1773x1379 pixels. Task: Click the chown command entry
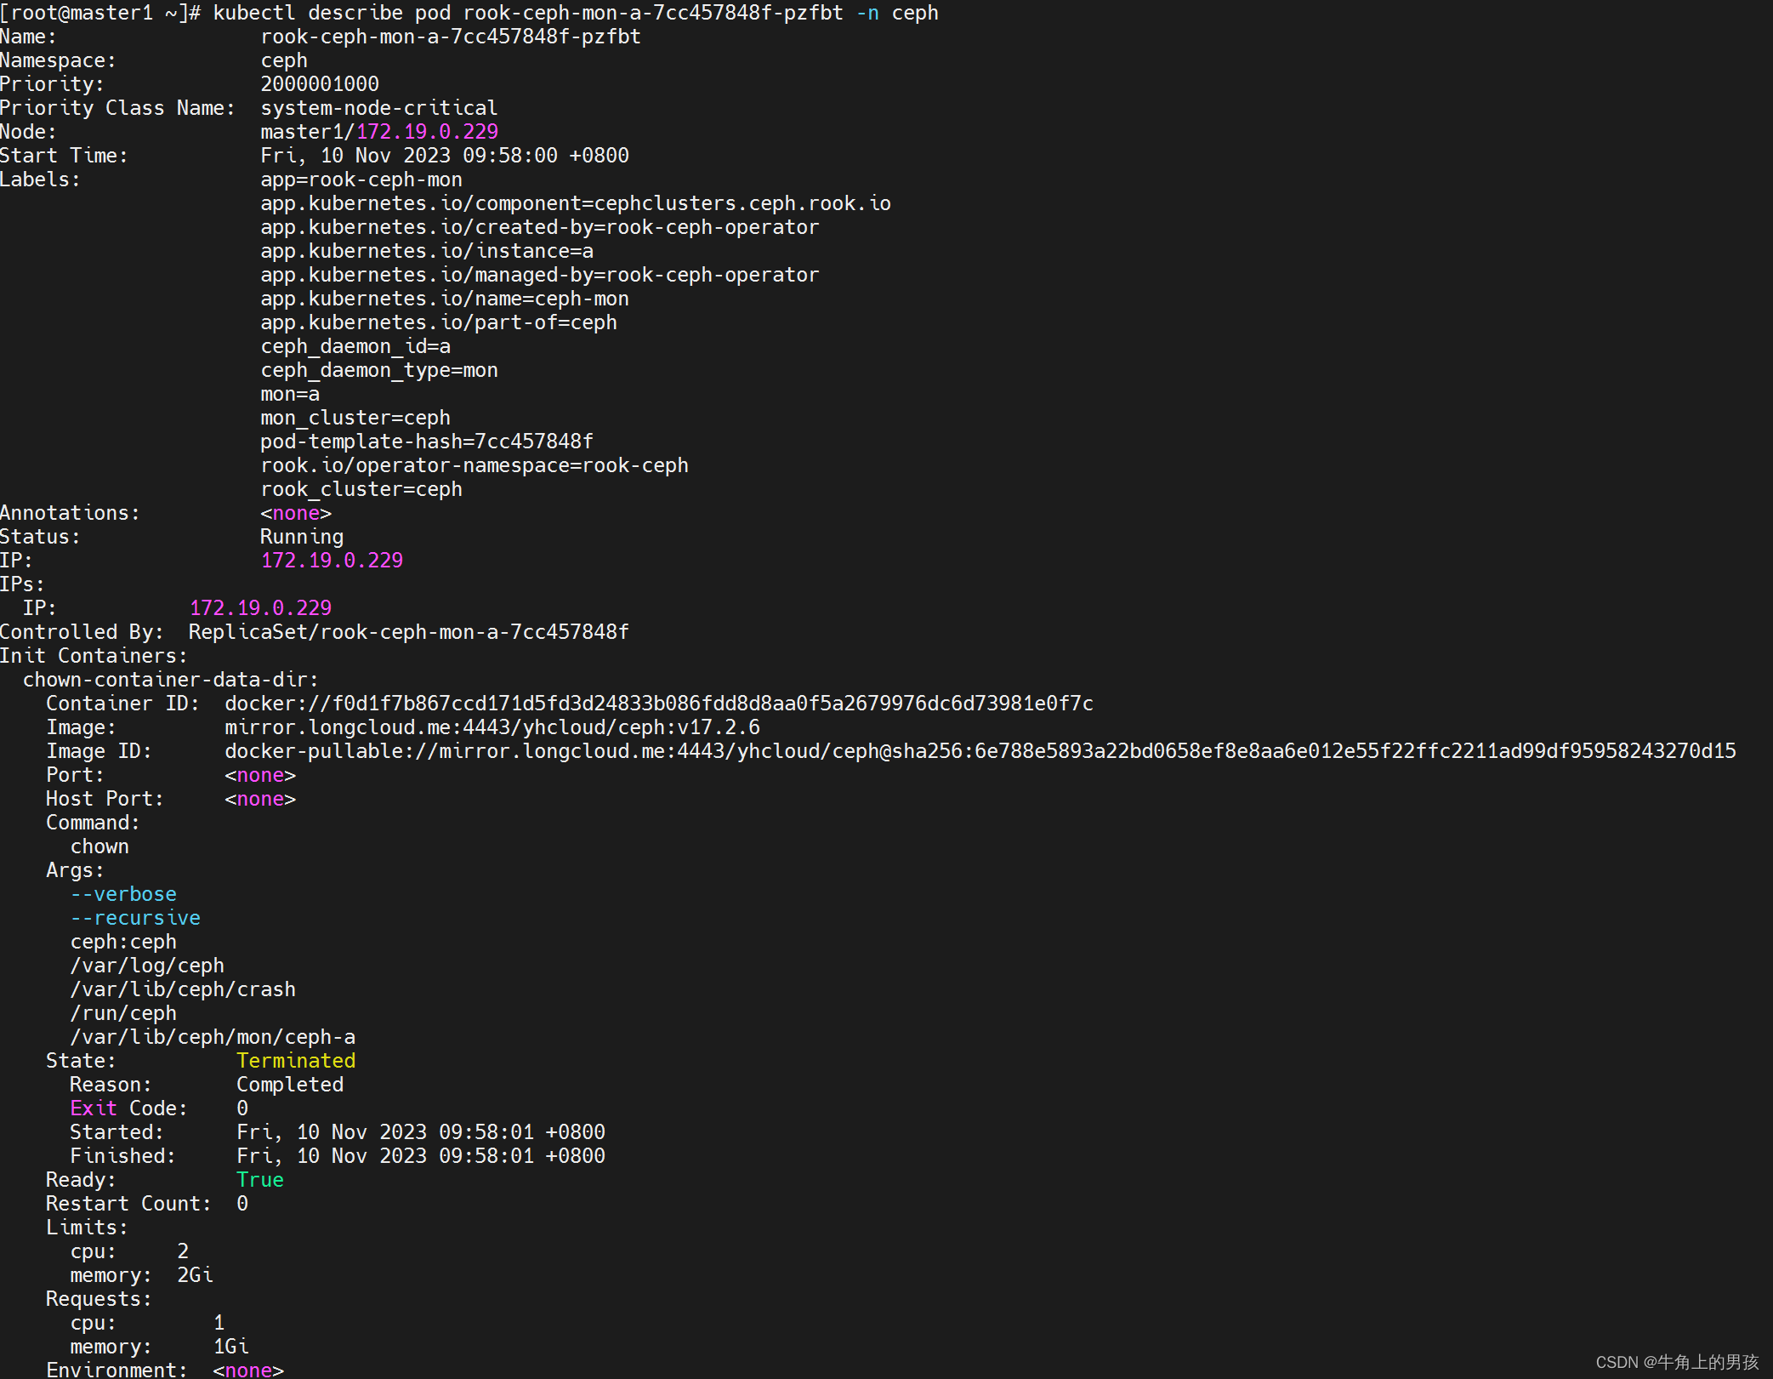point(99,846)
